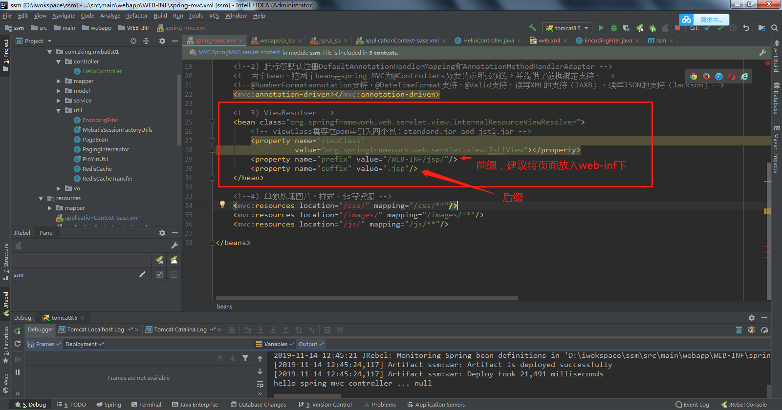
Task: Edit the ssm module pencil icon
Action: point(142,274)
